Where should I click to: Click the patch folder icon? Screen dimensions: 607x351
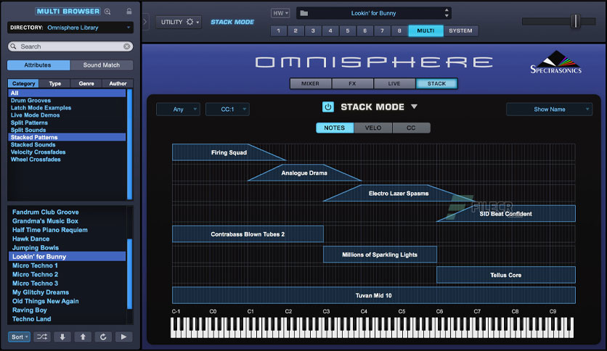click(304, 13)
